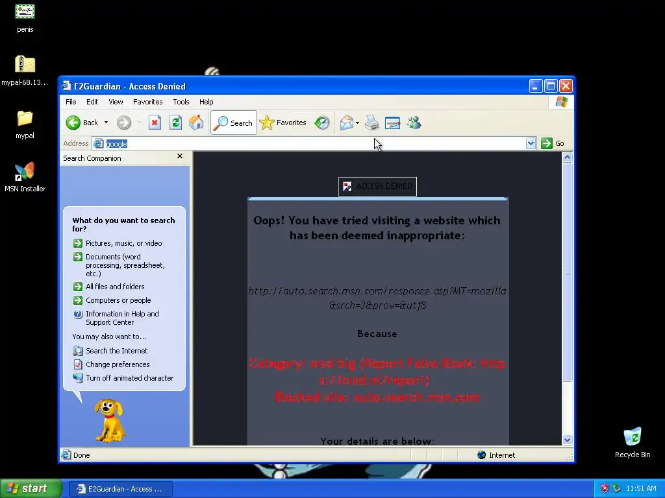This screenshot has width=665, height=498.
Task: Select Documents (word processing, spreadsheet, etc.)
Action: 119,265
